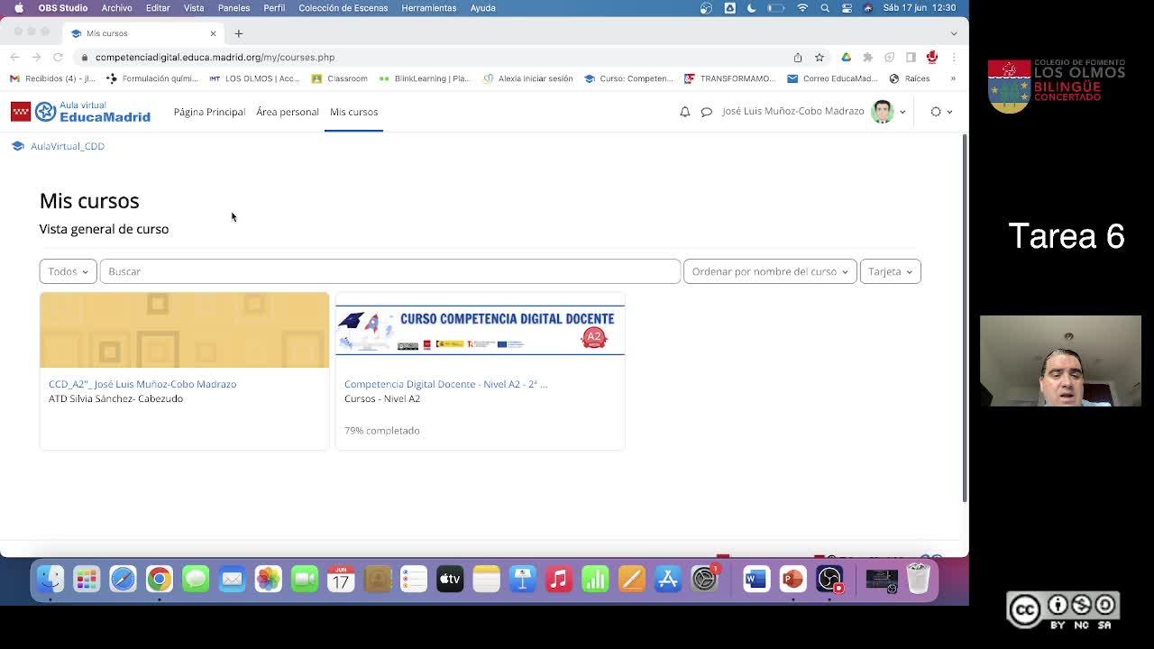This screenshot has height=649, width=1154.
Task: Open Music from the dock
Action: click(559, 579)
